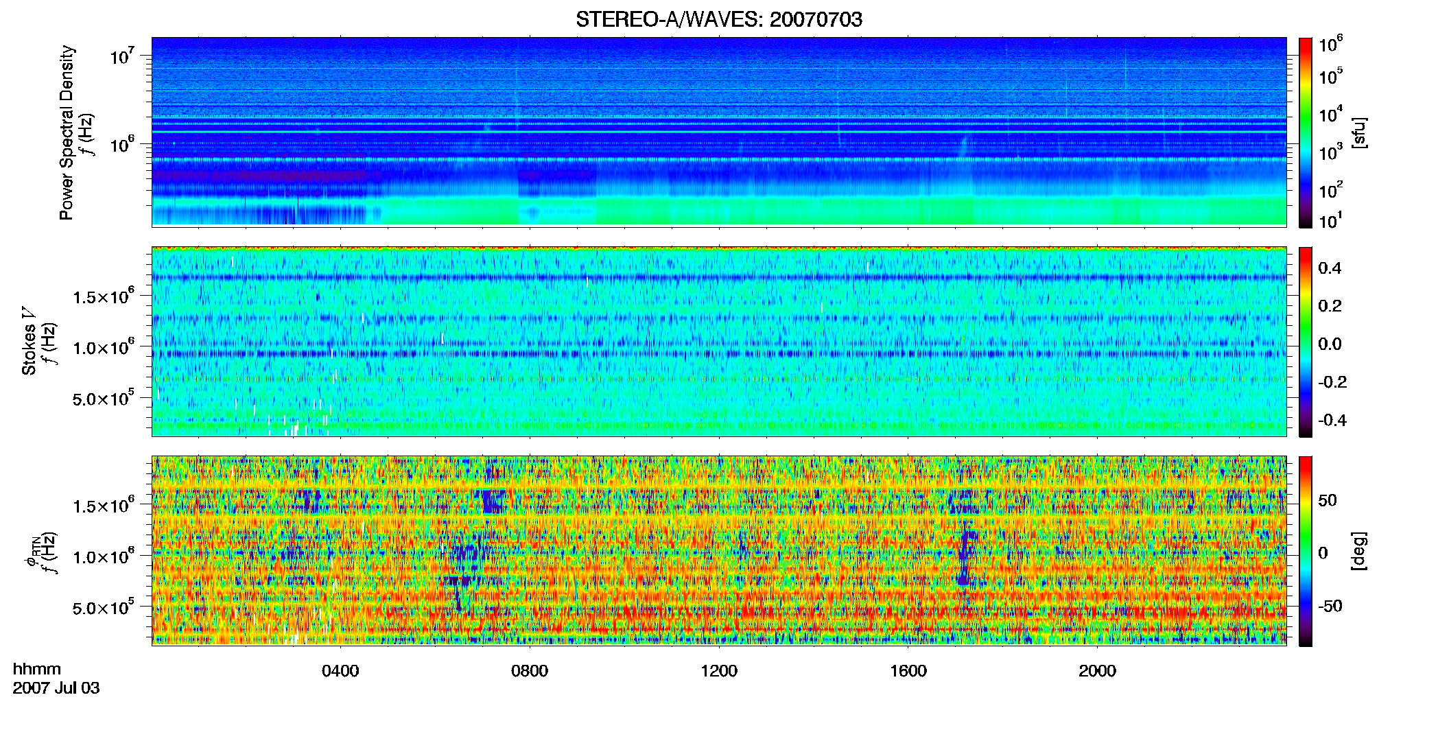Click the 0.4 label on Stokes colorbar
Image resolution: width=1438 pixels, height=741 pixels.
[1330, 268]
